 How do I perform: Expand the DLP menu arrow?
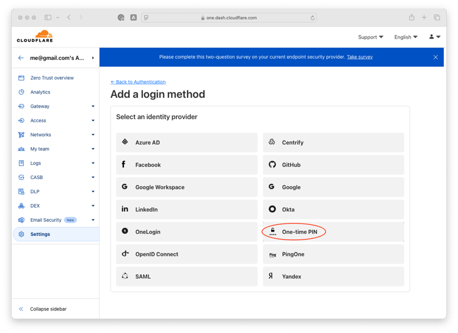click(x=93, y=191)
